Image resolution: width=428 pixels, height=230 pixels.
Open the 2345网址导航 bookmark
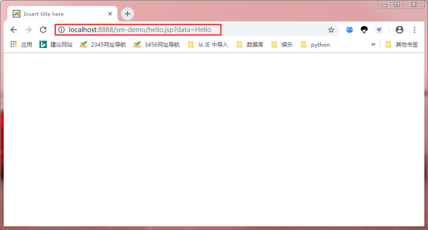pos(103,44)
